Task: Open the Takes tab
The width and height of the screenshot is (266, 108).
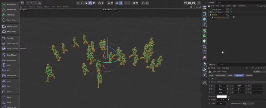Action: [219, 3]
